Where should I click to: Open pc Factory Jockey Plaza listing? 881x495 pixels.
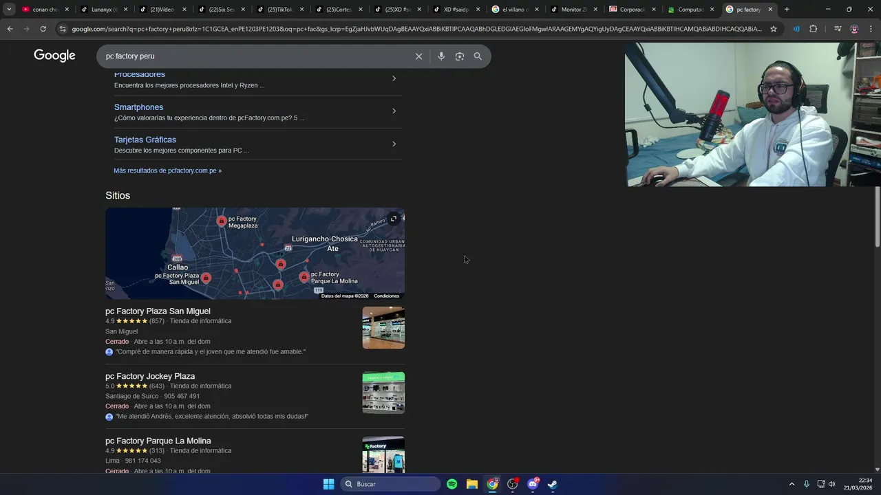click(150, 376)
